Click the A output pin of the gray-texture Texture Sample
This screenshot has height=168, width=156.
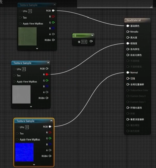click(x=47, y=92)
